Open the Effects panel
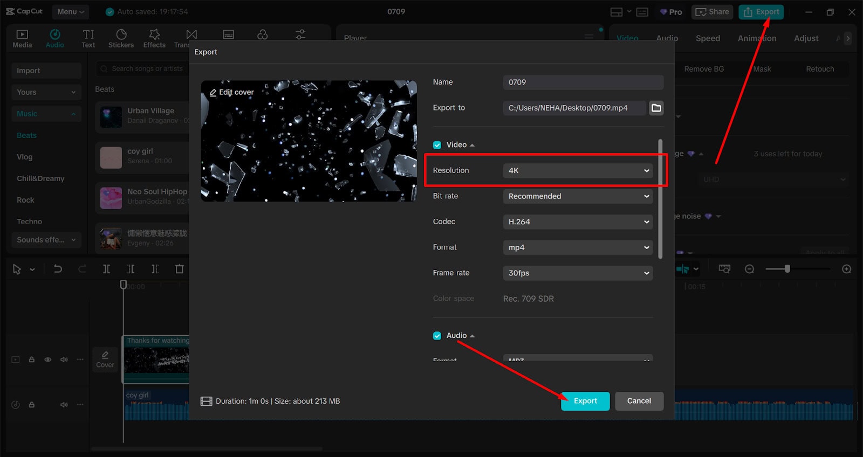The height and width of the screenshot is (457, 863). coord(154,38)
